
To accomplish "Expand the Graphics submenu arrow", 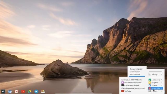I will (162, 83).
